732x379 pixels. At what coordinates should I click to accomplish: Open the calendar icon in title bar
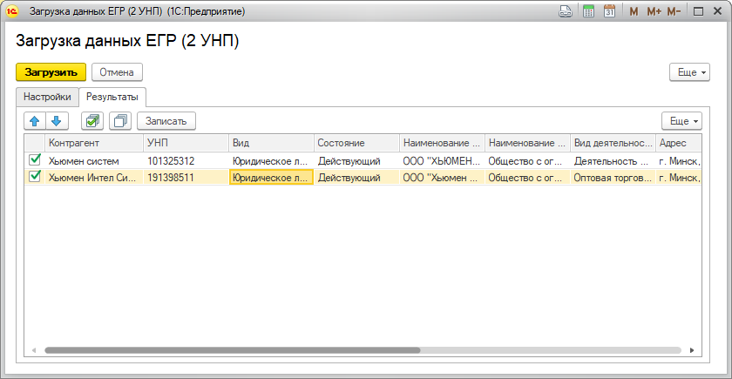[x=610, y=11]
